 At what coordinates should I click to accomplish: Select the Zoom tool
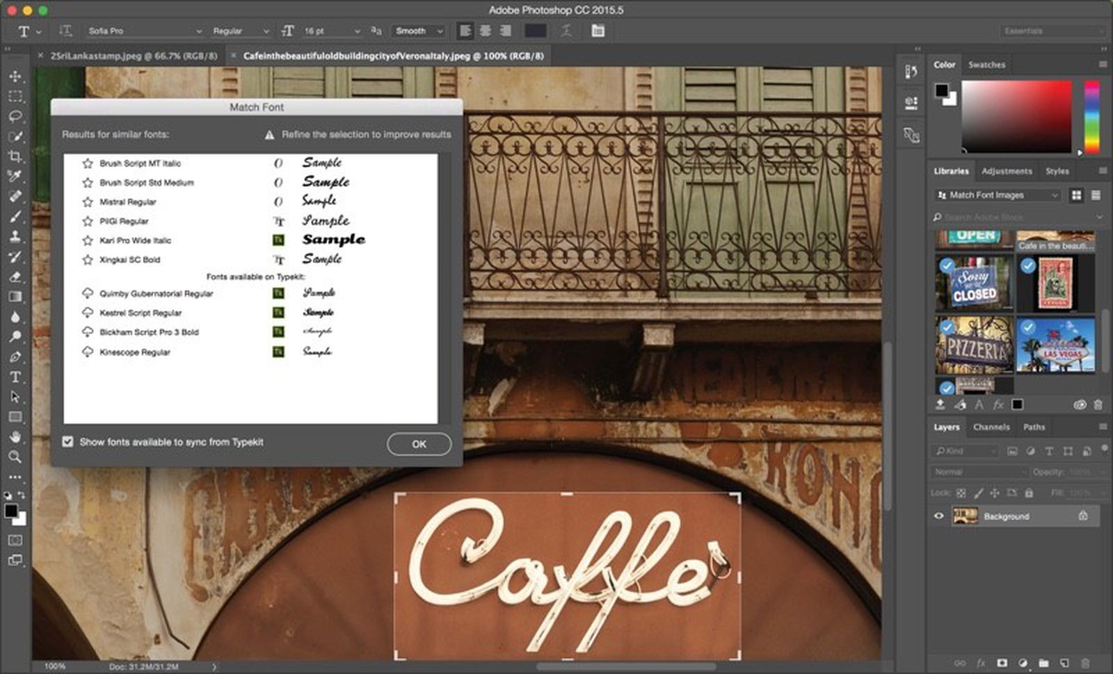coord(15,457)
